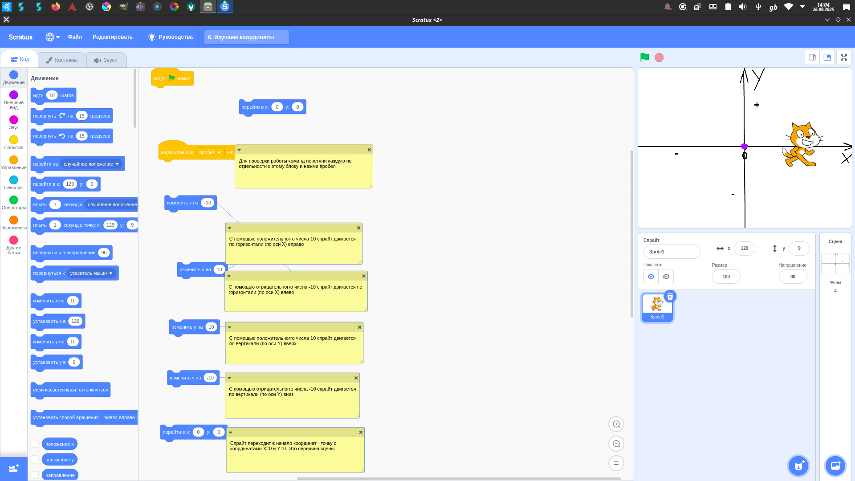This screenshot has height=481, width=855.
Task: Delete Sprite1 using trash icon
Action: pyautogui.click(x=670, y=297)
